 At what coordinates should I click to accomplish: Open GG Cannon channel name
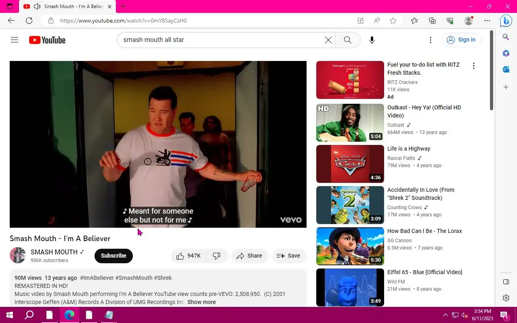[x=399, y=241]
